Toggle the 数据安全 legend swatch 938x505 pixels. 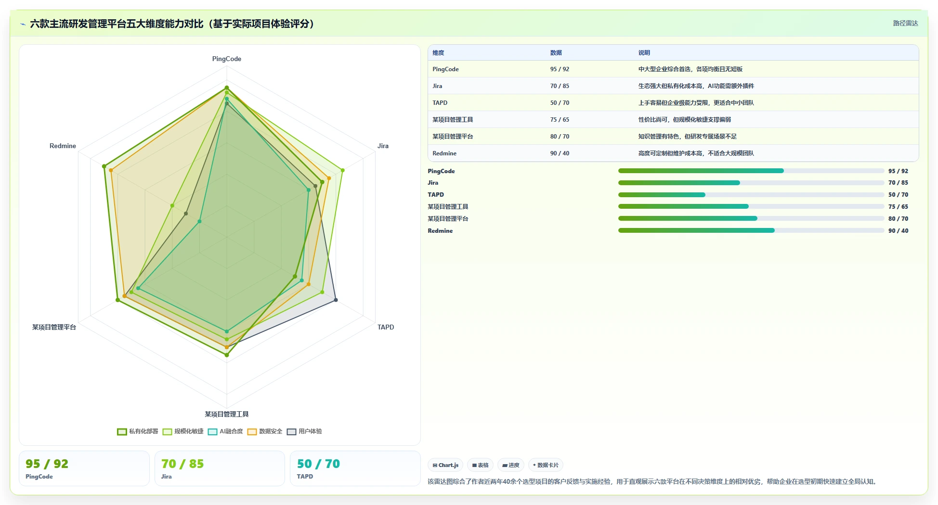[252, 431]
